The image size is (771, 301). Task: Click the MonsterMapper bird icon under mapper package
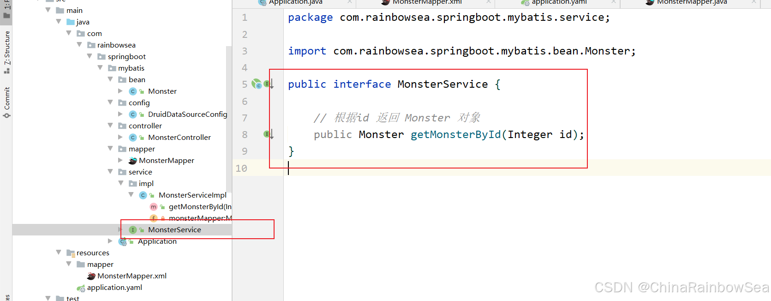click(x=133, y=161)
